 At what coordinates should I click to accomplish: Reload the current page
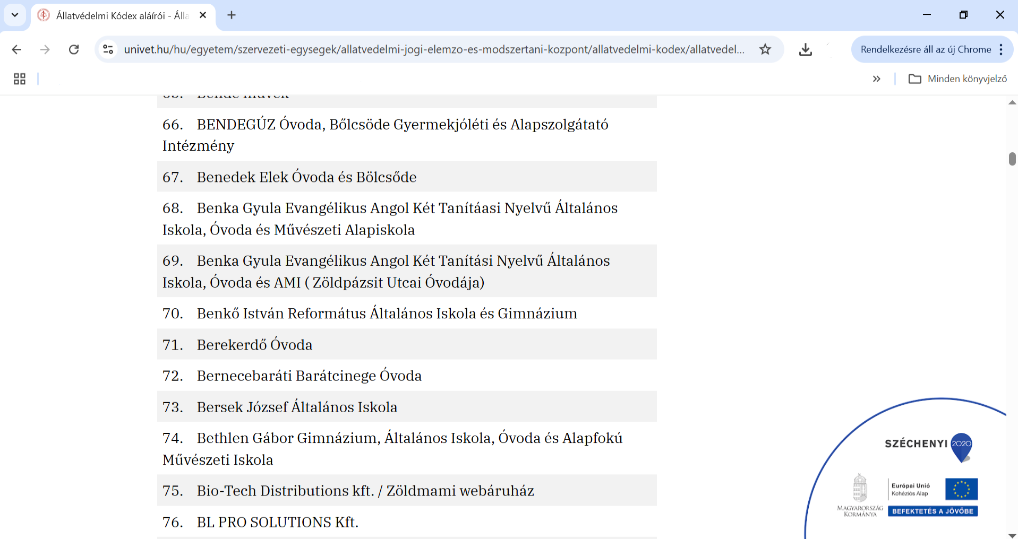(74, 49)
